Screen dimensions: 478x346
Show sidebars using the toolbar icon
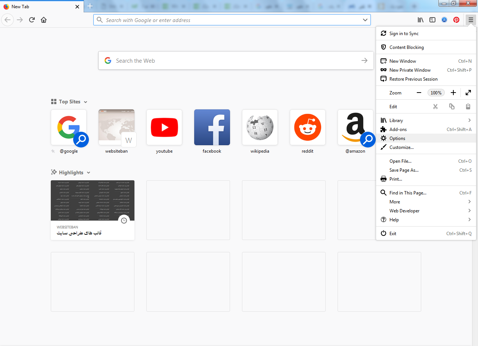pos(432,20)
